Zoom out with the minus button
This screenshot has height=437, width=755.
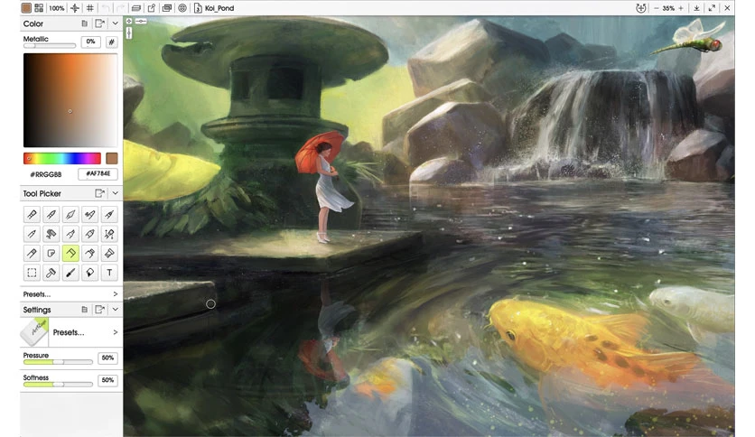coord(656,8)
